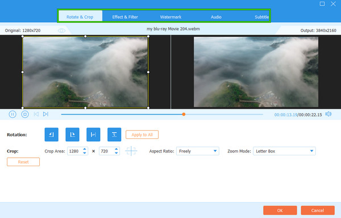The image size is (341, 218).
Task: Open the Zoom Mode dropdown
Action: click(x=284, y=151)
